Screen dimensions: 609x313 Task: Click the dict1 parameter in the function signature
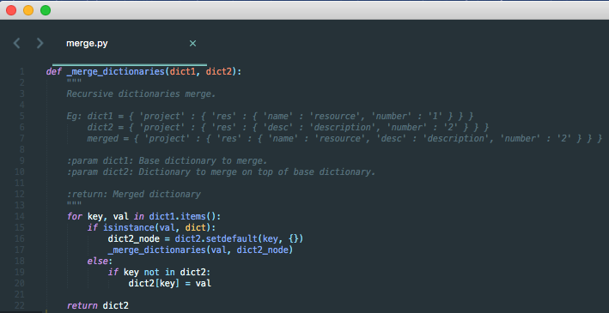(x=183, y=72)
